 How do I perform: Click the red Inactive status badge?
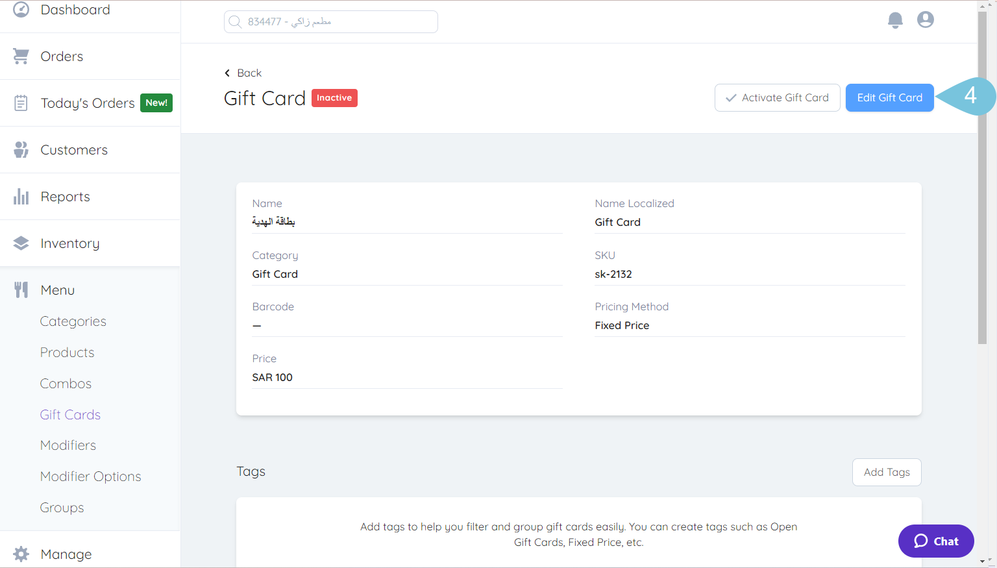pyautogui.click(x=334, y=98)
